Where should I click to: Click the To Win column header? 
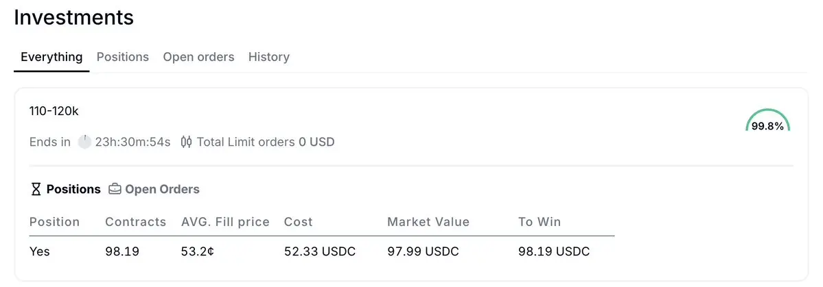tap(540, 222)
